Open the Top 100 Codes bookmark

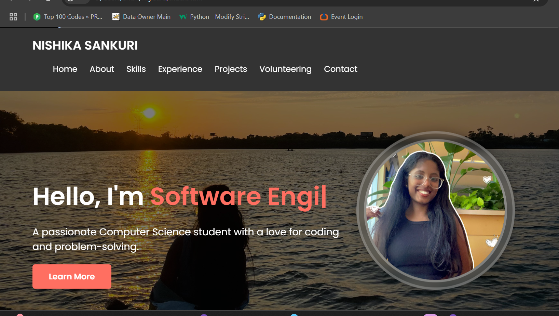(x=68, y=17)
